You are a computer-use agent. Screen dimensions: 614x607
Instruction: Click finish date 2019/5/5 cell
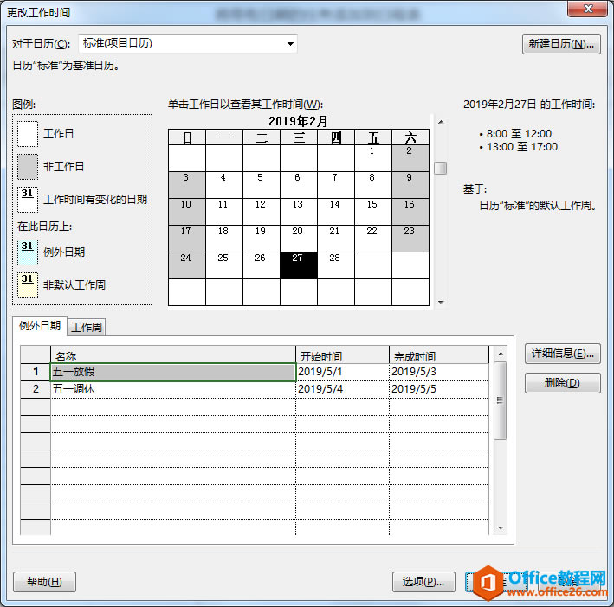click(439, 389)
